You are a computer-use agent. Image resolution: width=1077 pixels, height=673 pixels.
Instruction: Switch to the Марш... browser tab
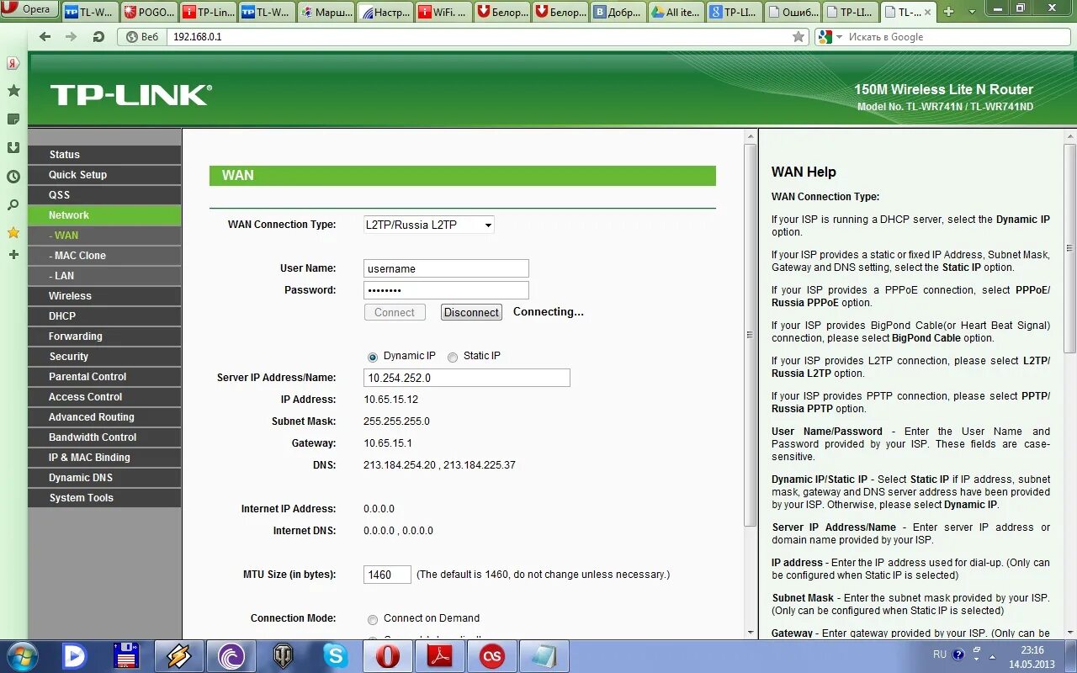coord(326,12)
